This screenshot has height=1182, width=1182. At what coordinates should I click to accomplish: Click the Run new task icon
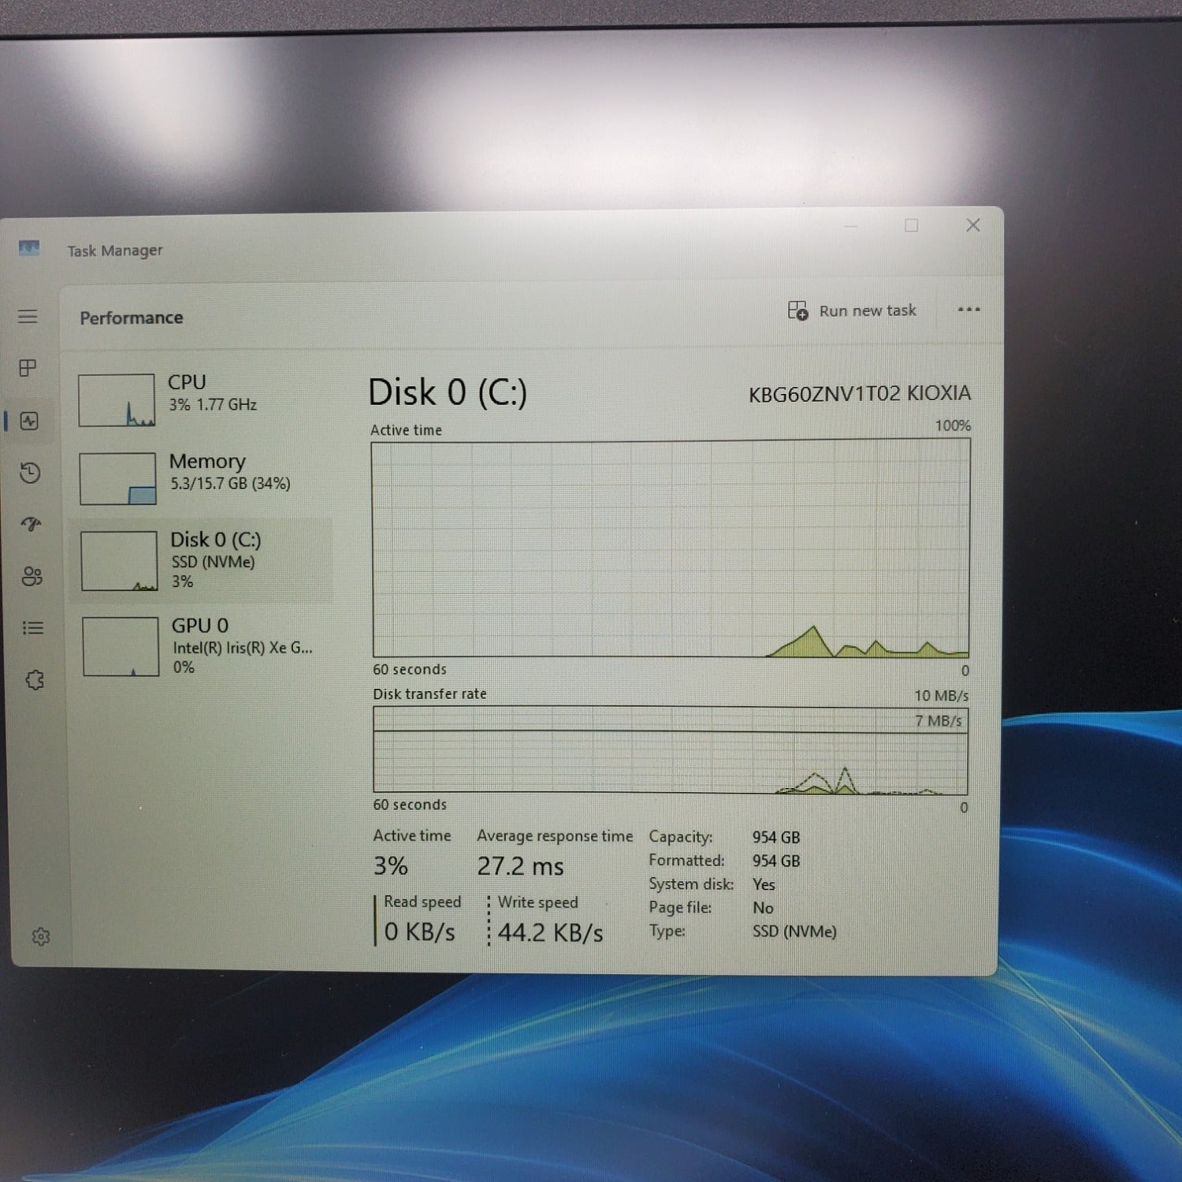798,310
